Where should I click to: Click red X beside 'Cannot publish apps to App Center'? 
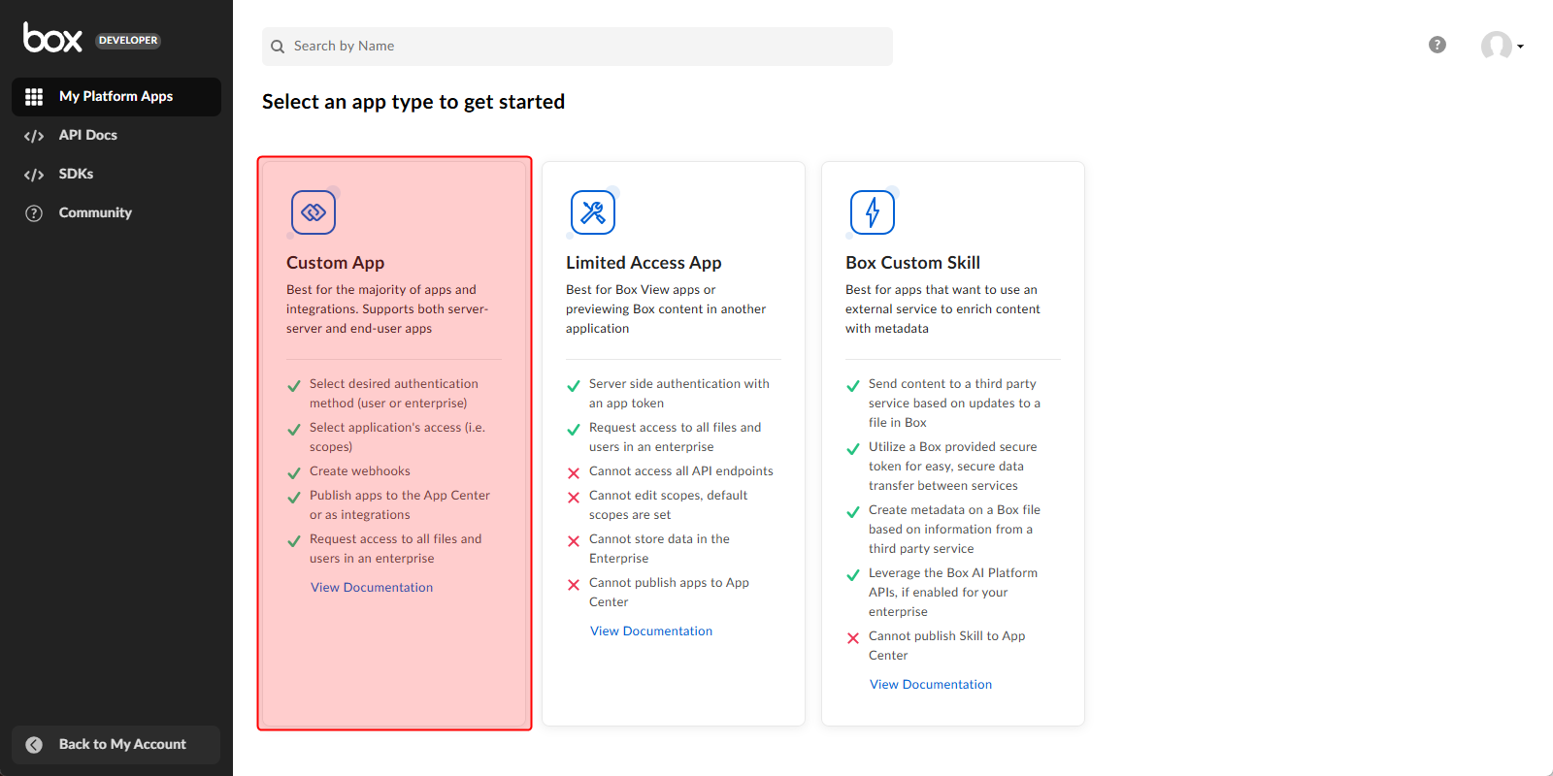click(x=574, y=585)
